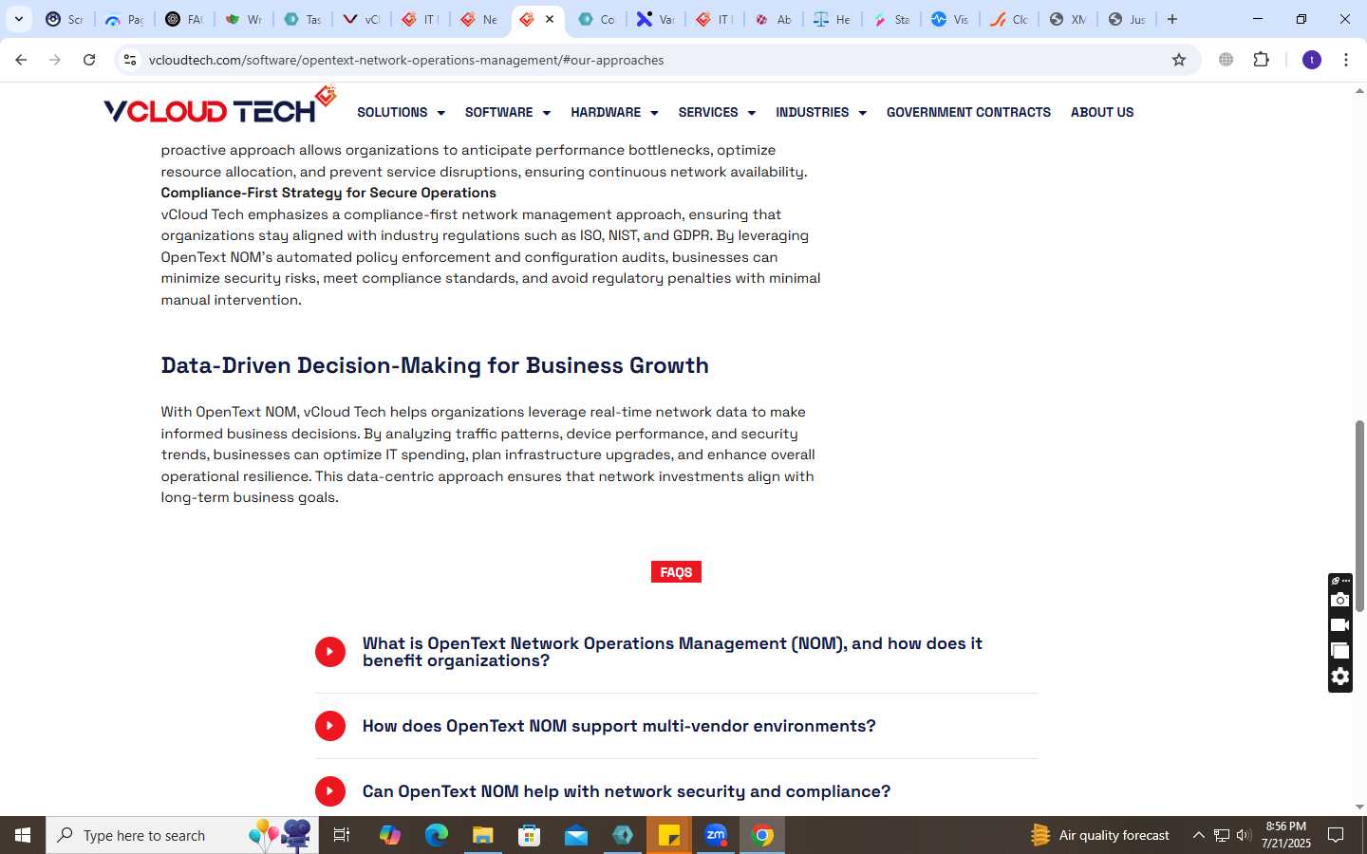This screenshot has height=854, width=1367.
Task: Show hidden system tray icons chevron
Action: point(1198,835)
